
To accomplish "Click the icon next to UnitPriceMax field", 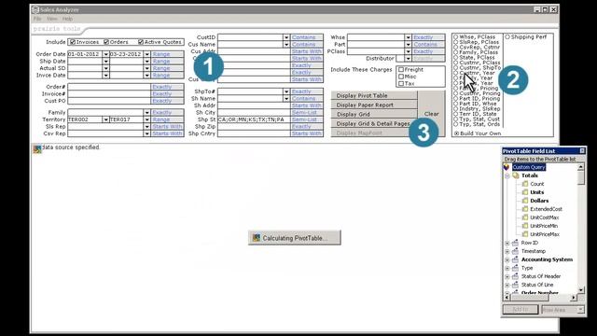I will click(525, 234).
